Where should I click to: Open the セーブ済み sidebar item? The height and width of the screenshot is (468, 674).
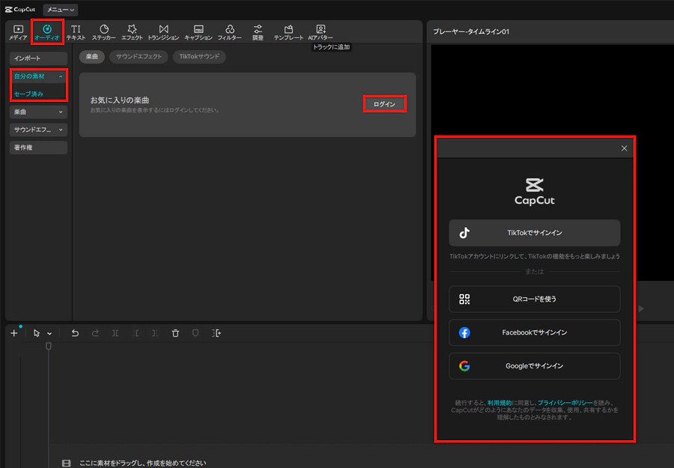pos(28,94)
